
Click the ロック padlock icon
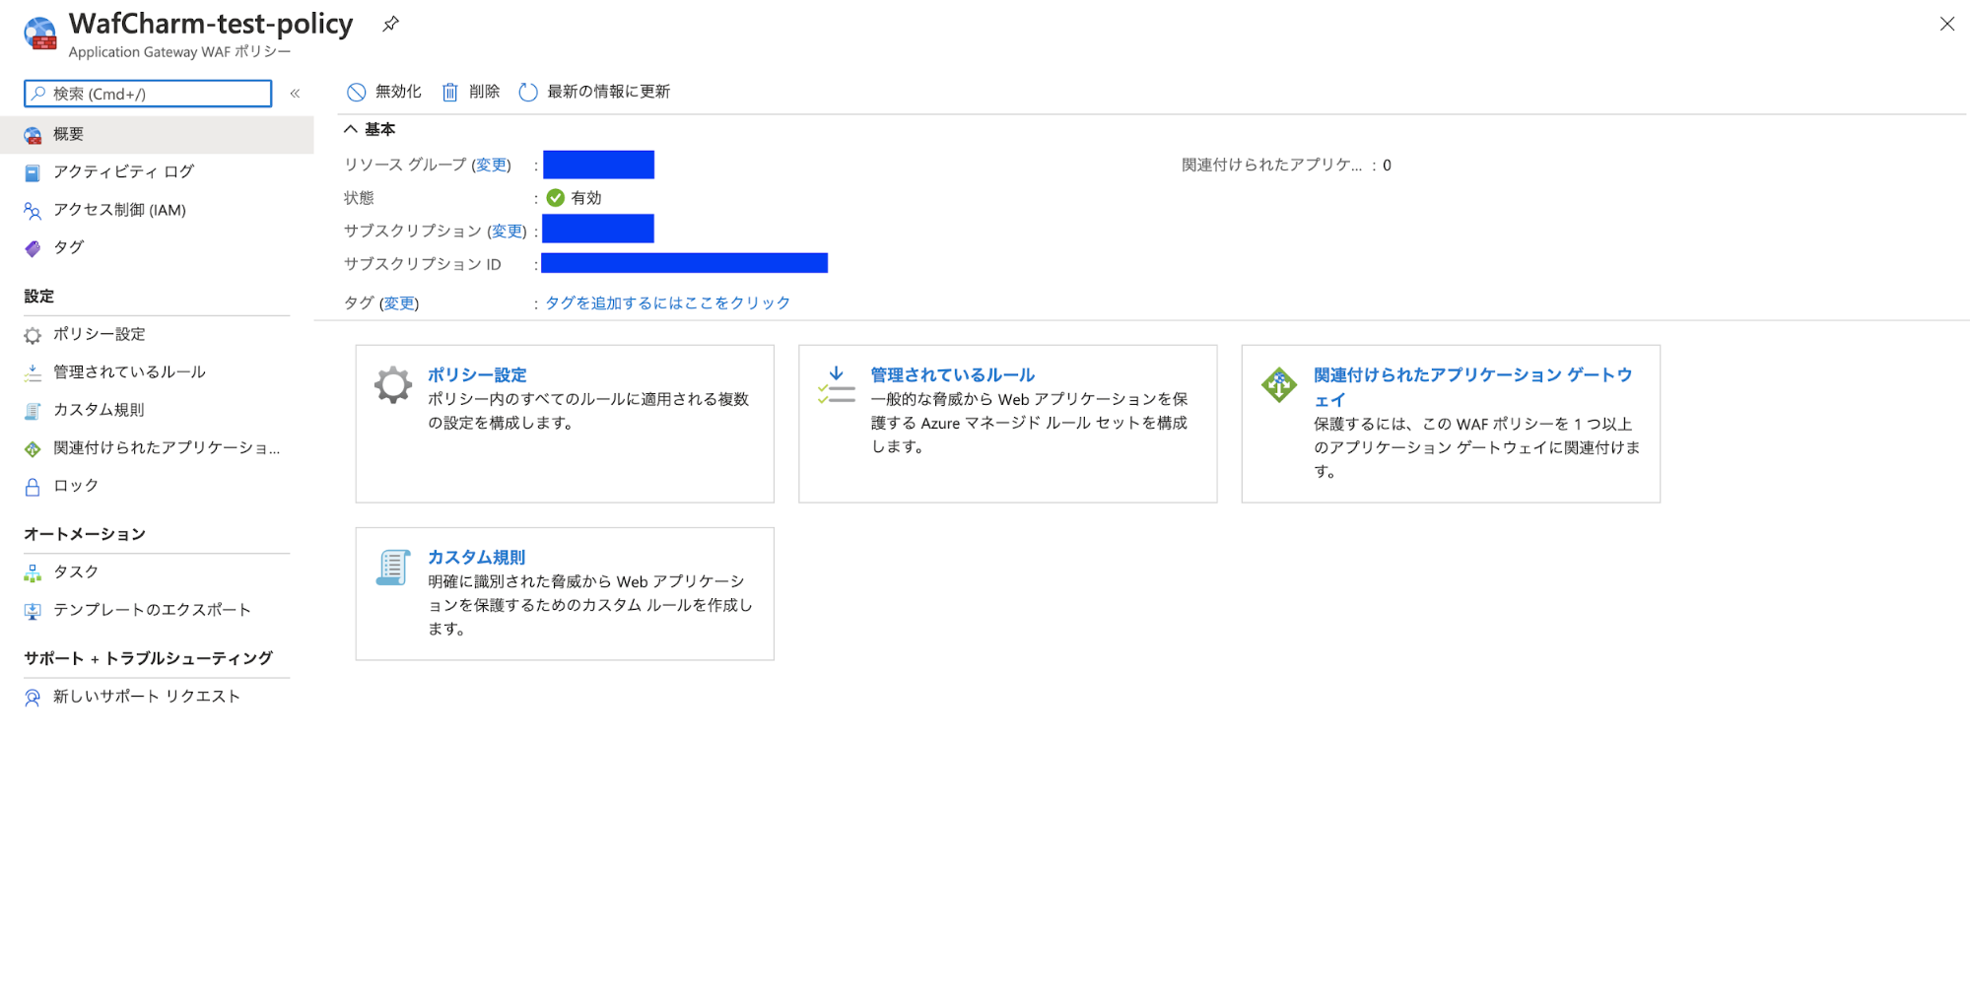(x=33, y=487)
